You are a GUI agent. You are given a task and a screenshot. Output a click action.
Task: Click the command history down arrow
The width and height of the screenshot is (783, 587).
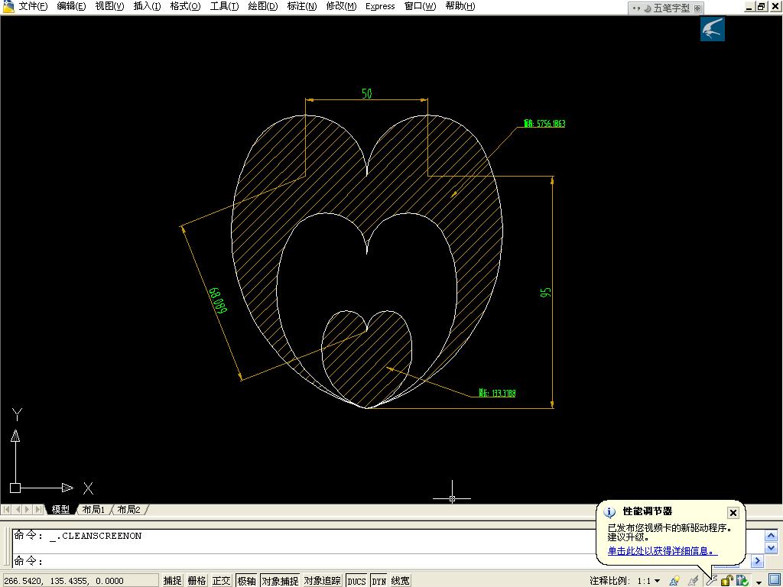point(771,548)
